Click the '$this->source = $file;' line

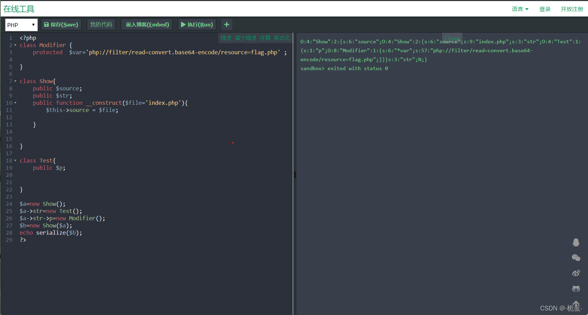pyautogui.click(x=82, y=110)
